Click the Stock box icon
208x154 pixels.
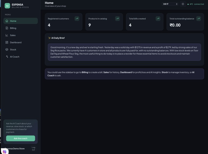click(7, 49)
